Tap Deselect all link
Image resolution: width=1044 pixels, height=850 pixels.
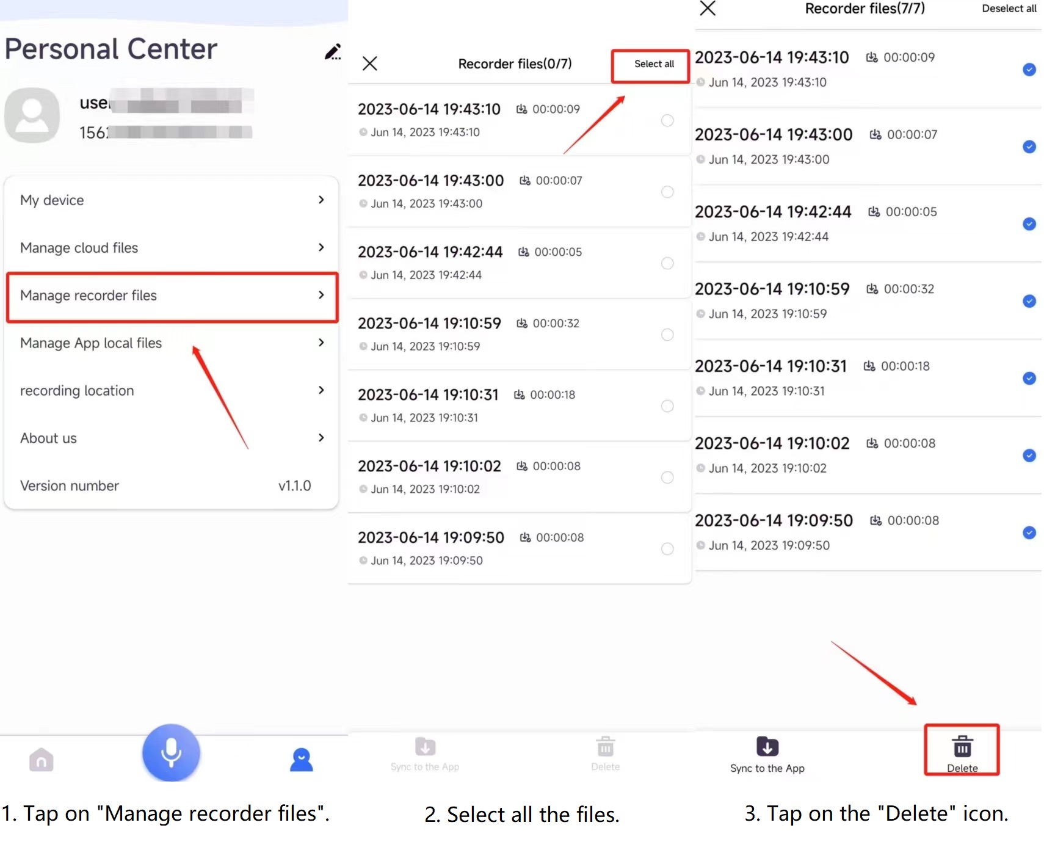pos(1009,9)
